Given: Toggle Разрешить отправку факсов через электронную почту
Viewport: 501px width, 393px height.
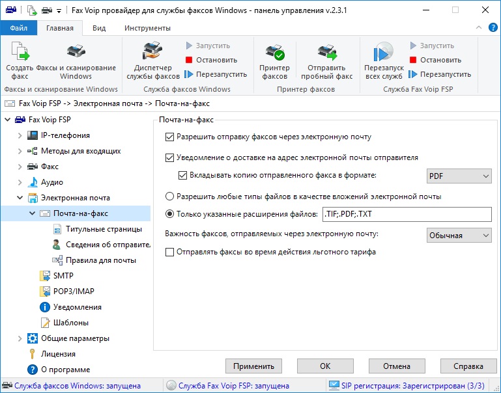Looking at the screenshot, I should pos(169,137).
